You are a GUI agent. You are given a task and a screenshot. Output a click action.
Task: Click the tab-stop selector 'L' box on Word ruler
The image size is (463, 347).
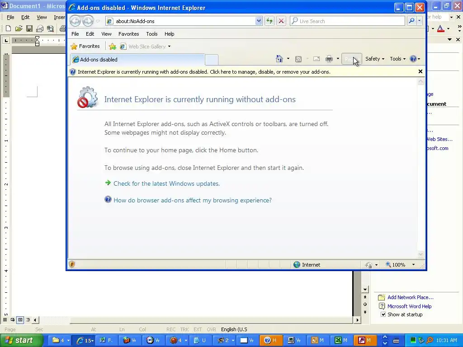click(6, 40)
